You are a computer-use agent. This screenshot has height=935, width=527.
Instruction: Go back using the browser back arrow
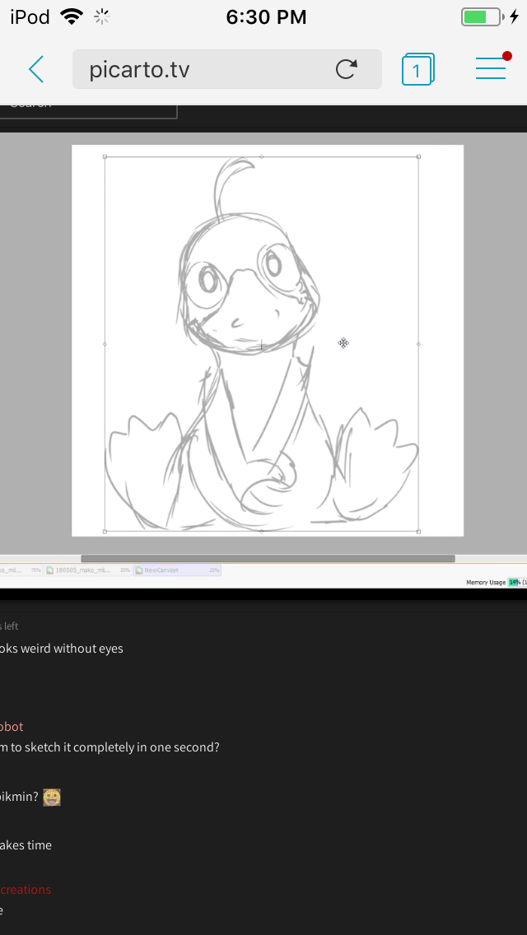(36, 69)
